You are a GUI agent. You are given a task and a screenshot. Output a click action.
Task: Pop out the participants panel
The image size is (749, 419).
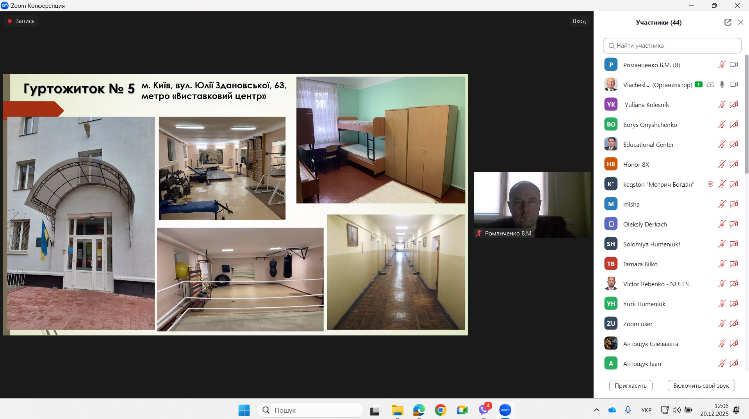(728, 22)
